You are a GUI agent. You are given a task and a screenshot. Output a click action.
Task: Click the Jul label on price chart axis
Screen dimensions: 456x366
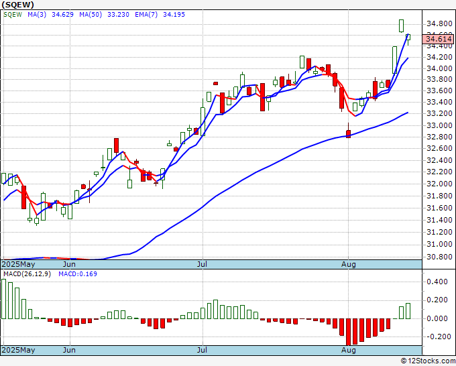click(x=202, y=264)
